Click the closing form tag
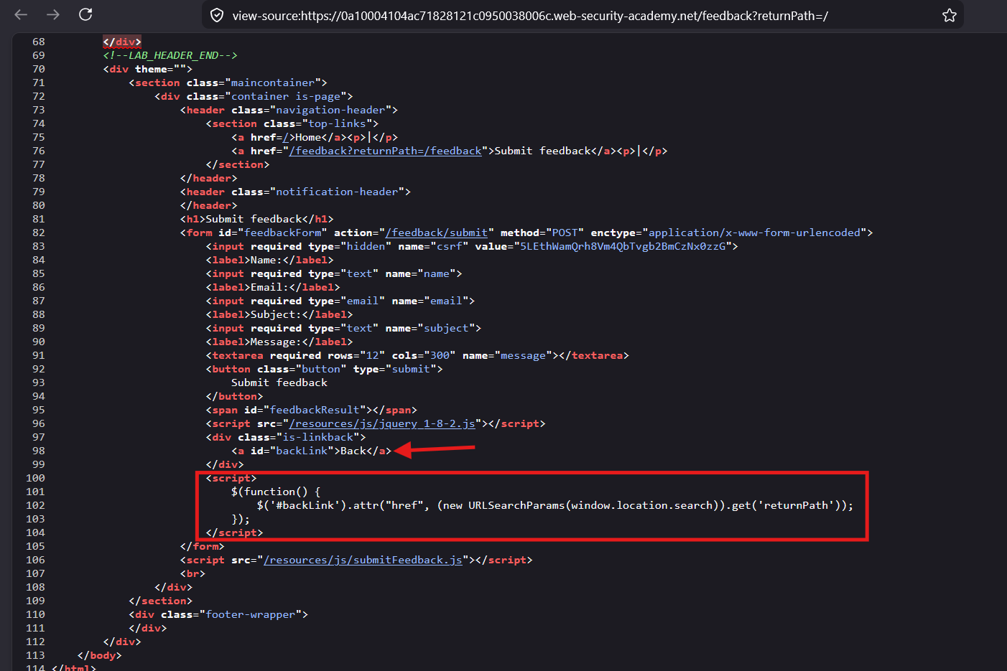Screen dimensions: 1007x671 (x=202, y=546)
